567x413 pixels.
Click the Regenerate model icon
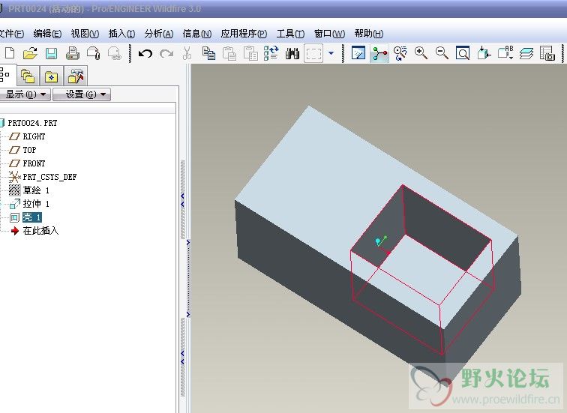pyautogui.click(x=271, y=53)
